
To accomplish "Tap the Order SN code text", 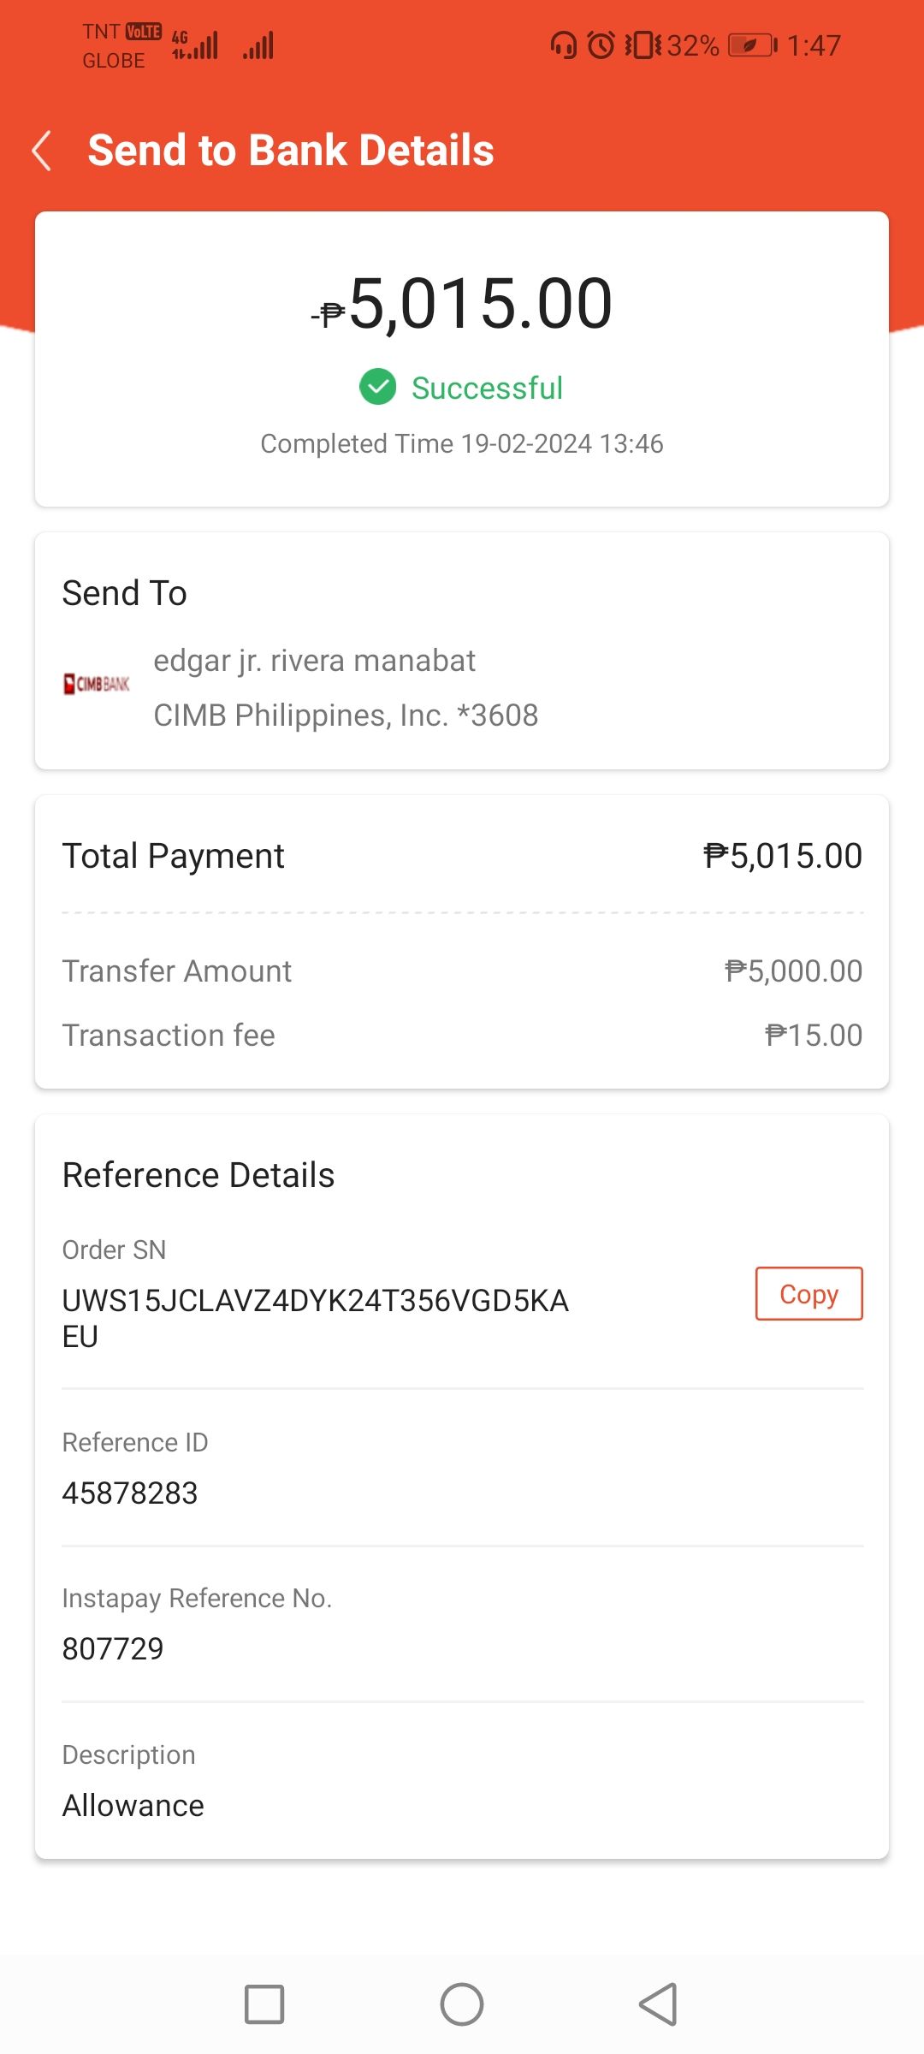I will (316, 1318).
